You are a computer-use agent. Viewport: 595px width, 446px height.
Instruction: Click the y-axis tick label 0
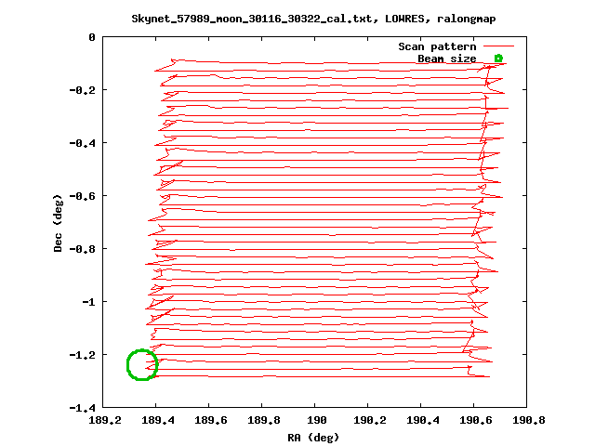tap(92, 37)
